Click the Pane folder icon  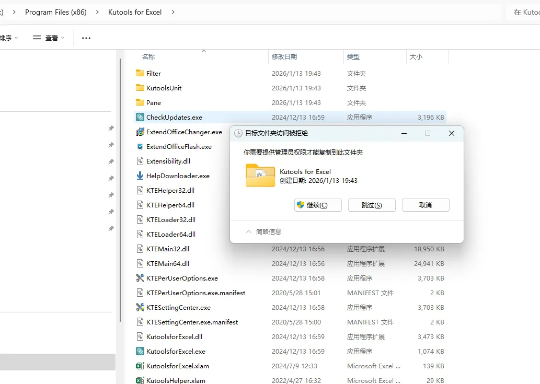pos(140,102)
